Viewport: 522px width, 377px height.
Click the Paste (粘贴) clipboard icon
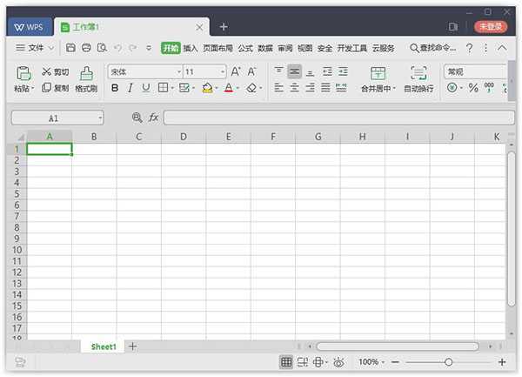[x=23, y=74]
